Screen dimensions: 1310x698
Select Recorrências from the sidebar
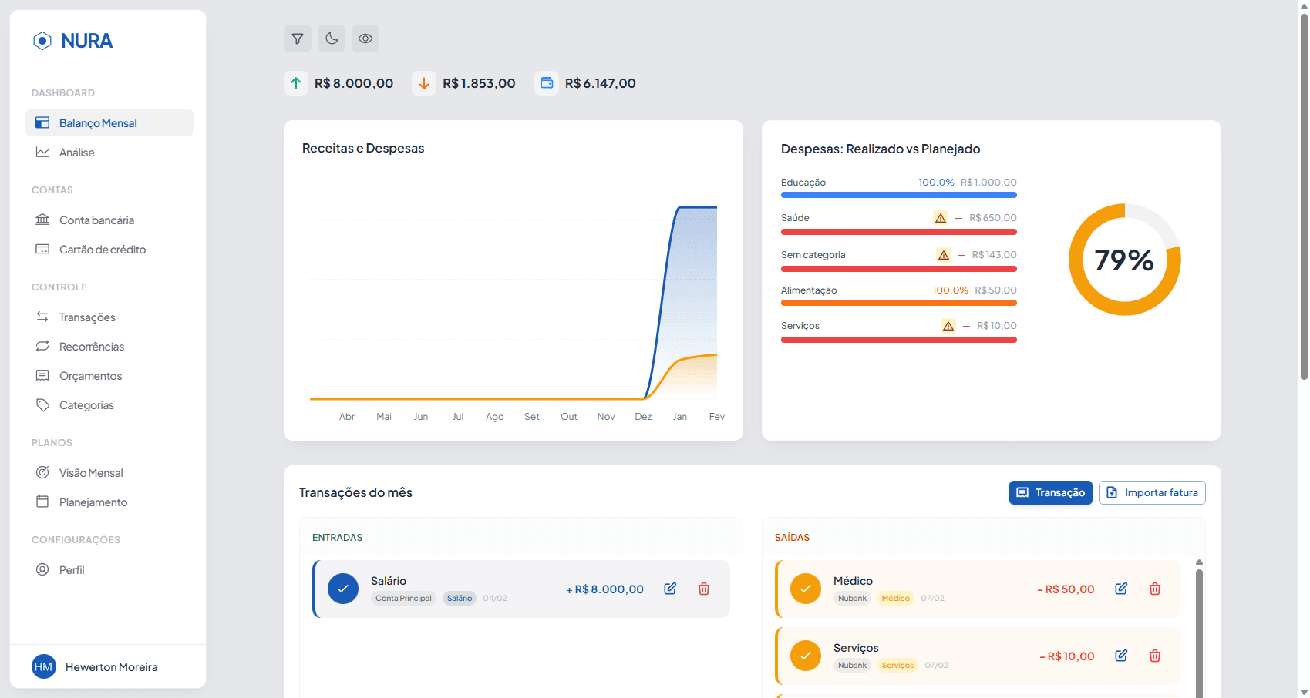tap(92, 346)
